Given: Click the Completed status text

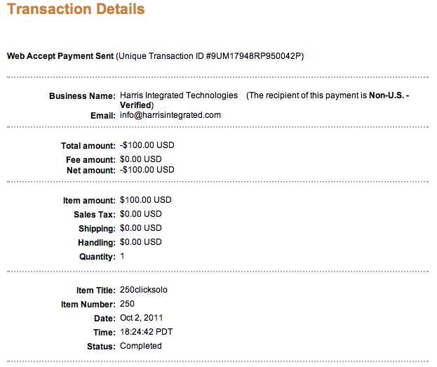Looking at the screenshot, I should [140, 347].
